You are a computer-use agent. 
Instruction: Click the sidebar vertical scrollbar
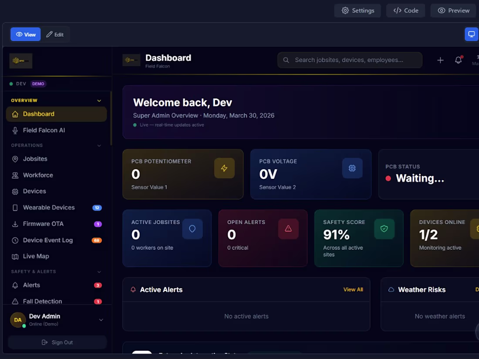(x=111, y=118)
